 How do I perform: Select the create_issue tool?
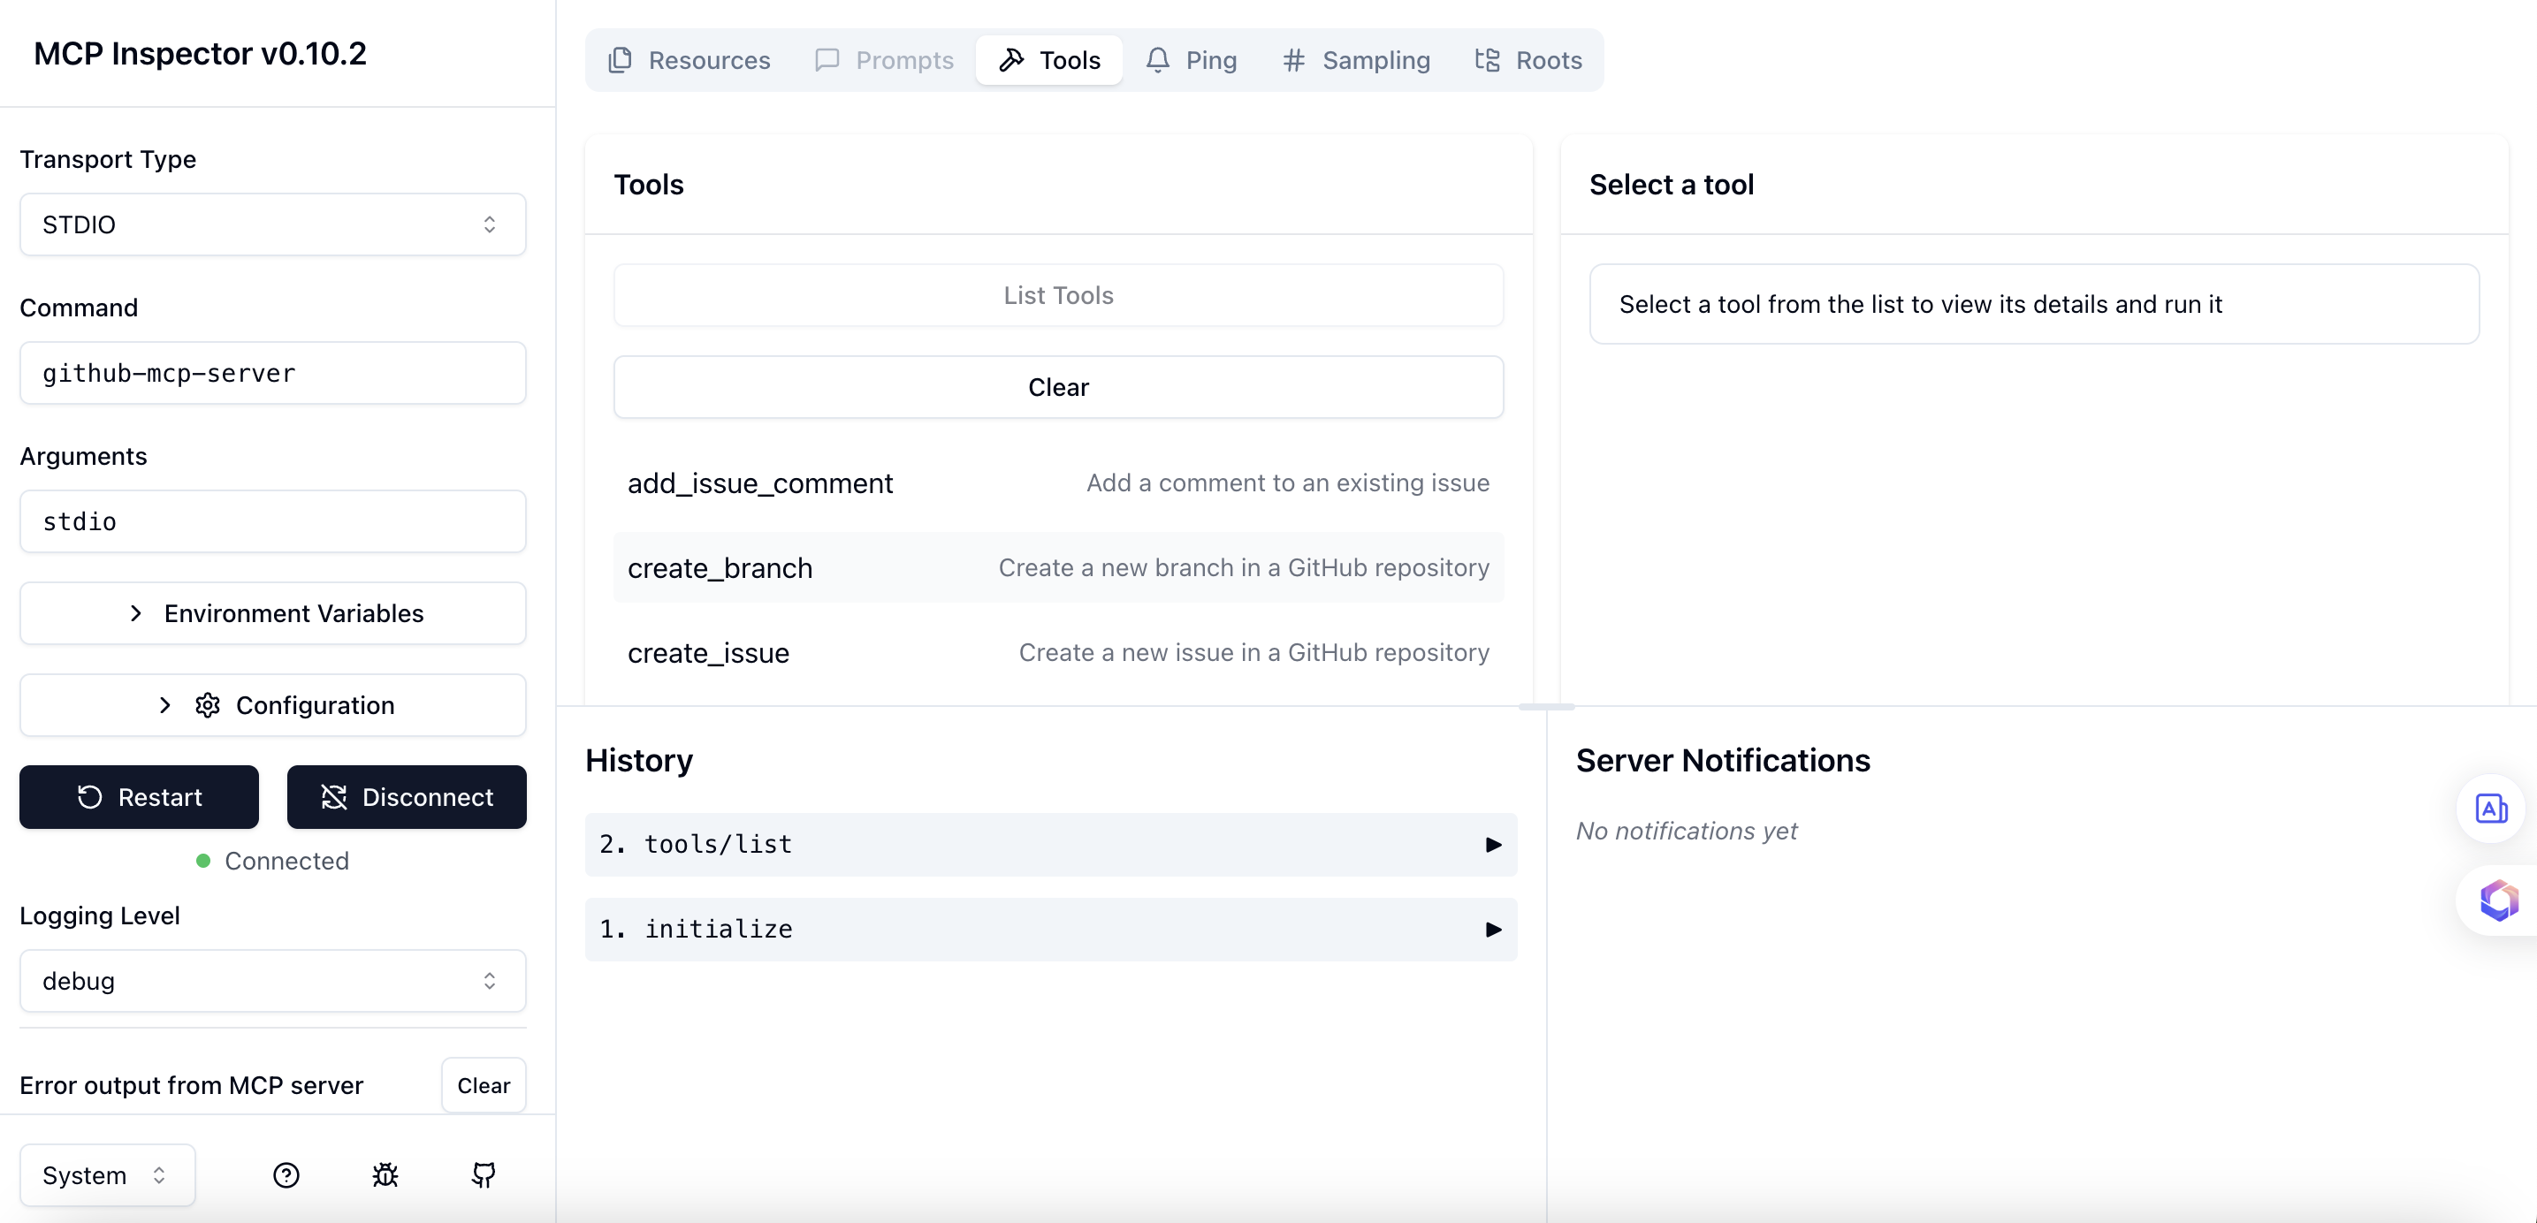1059,652
